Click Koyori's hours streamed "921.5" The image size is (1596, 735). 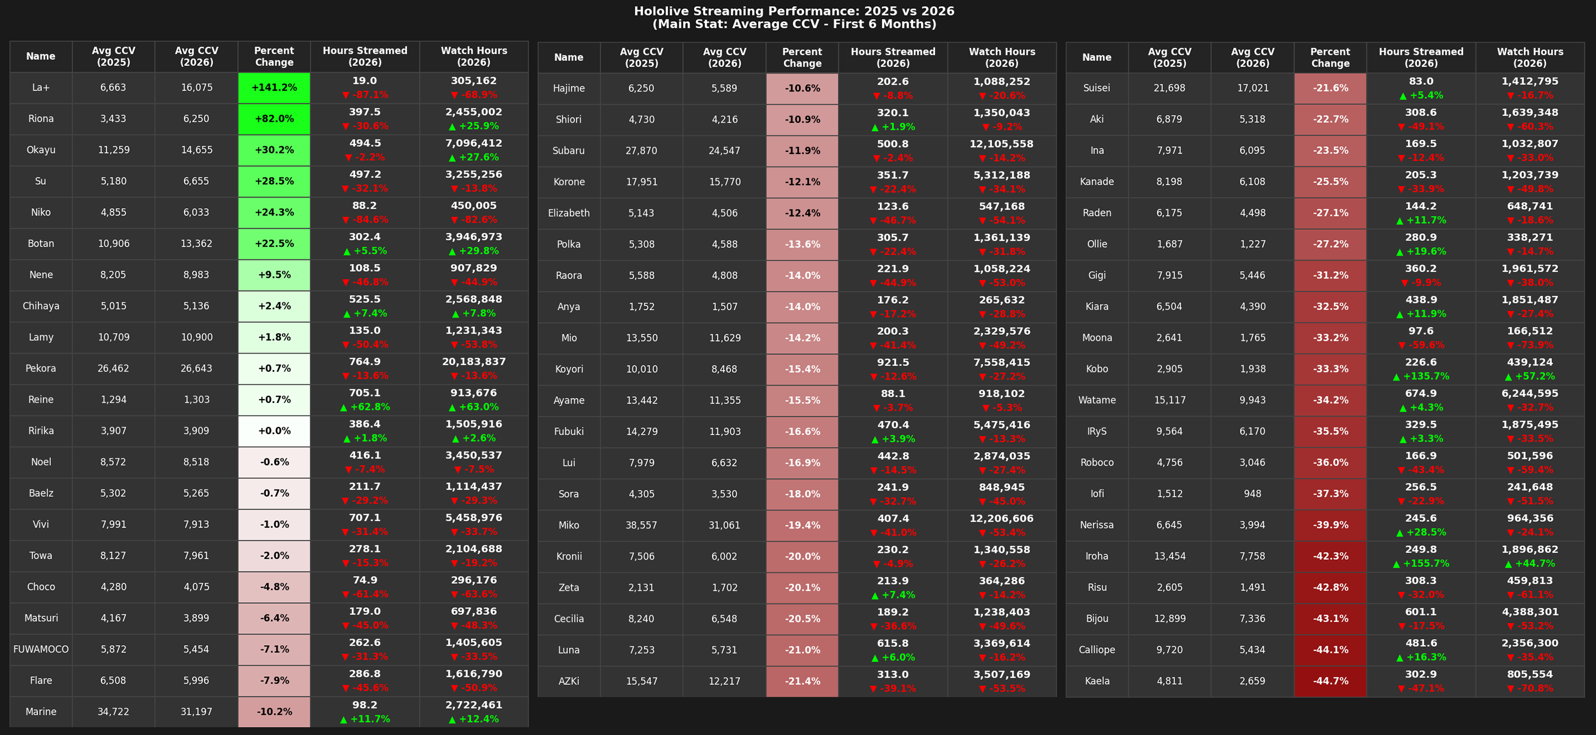coord(893,362)
